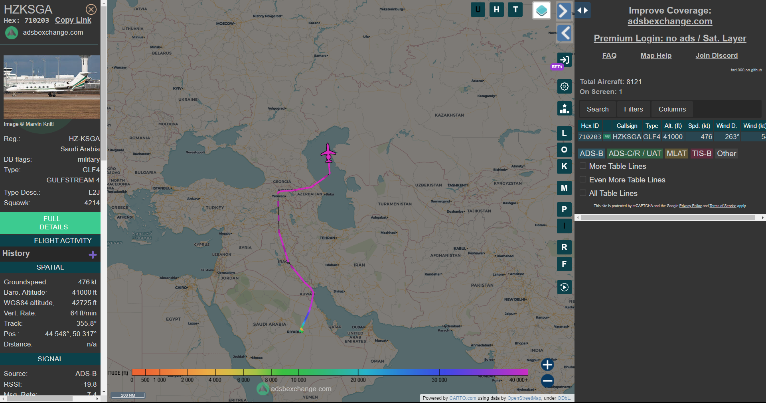The height and width of the screenshot is (403, 766).
Task: Click the H map toggle button
Action: pyautogui.click(x=496, y=10)
